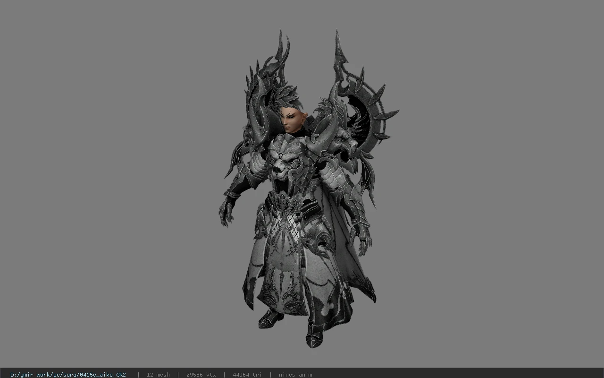The height and width of the screenshot is (378, 604).
Task: Click the "nincs anim" status entry
Action: click(x=295, y=375)
